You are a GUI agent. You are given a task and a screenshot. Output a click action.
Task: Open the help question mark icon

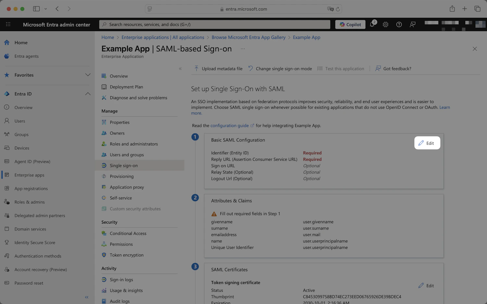[x=399, y=24]
